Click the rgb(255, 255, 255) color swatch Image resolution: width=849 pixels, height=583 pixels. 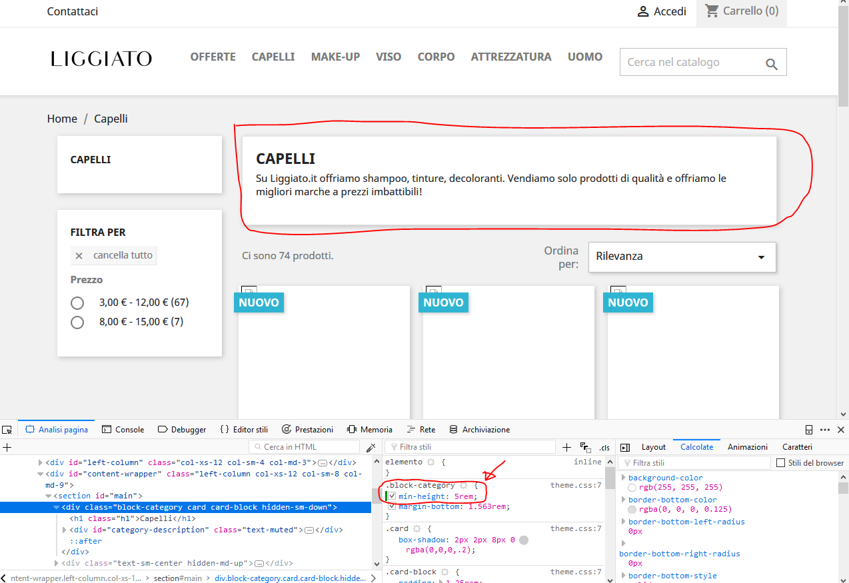(632, 487)
